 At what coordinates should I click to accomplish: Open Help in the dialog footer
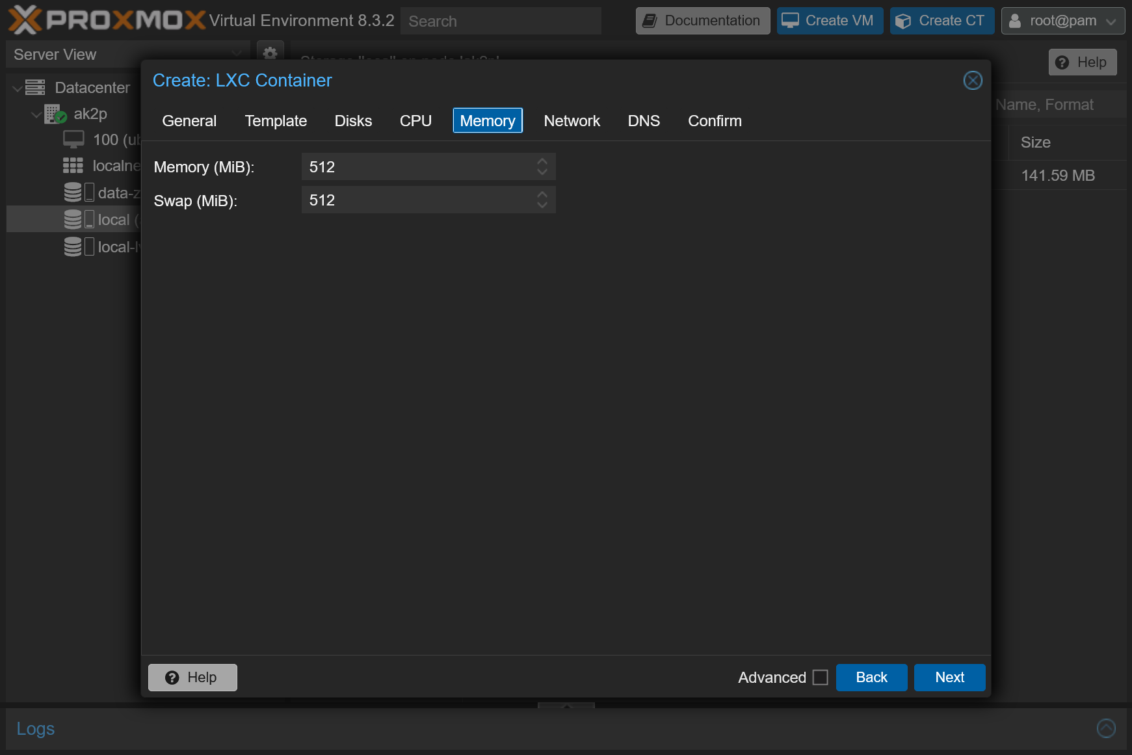(x=192, y=678)
